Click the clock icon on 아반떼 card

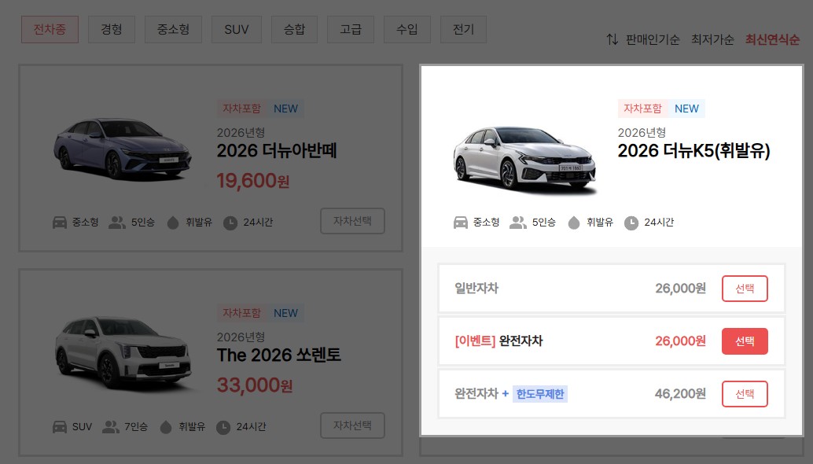230,223
